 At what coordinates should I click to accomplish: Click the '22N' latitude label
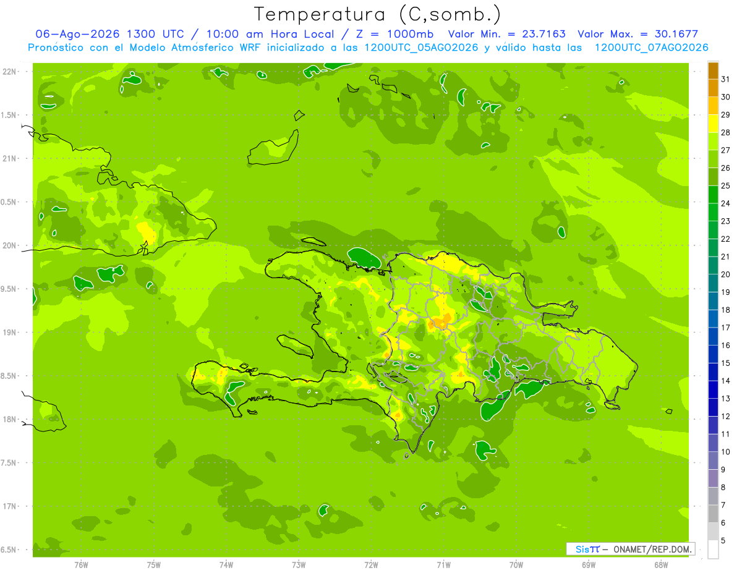10,71
